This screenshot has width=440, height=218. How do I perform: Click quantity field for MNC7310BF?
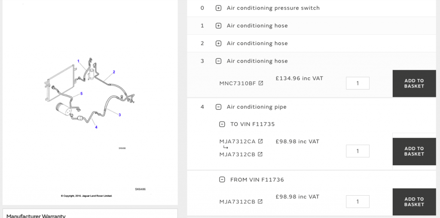[x=357, y=83]
